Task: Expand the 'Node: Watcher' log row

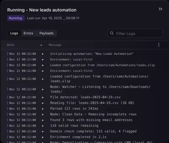Action: pyautogui.click(x=43, y=89)
